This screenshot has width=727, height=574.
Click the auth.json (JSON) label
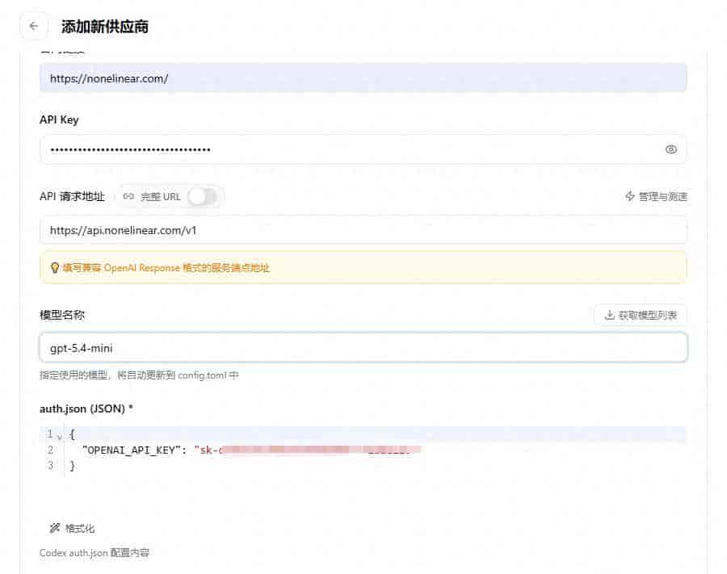pos(86,409)
